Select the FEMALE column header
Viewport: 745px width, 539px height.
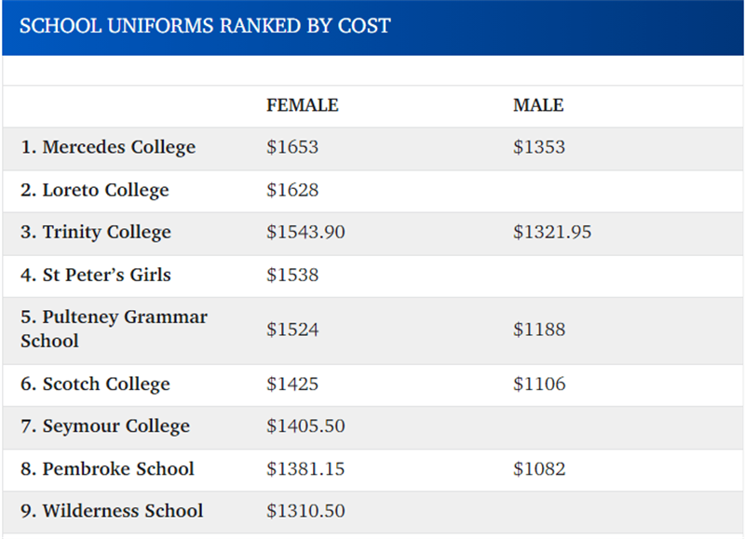coord(303,105)
